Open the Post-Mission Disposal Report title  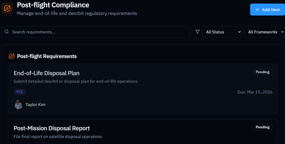pos(52,128)
